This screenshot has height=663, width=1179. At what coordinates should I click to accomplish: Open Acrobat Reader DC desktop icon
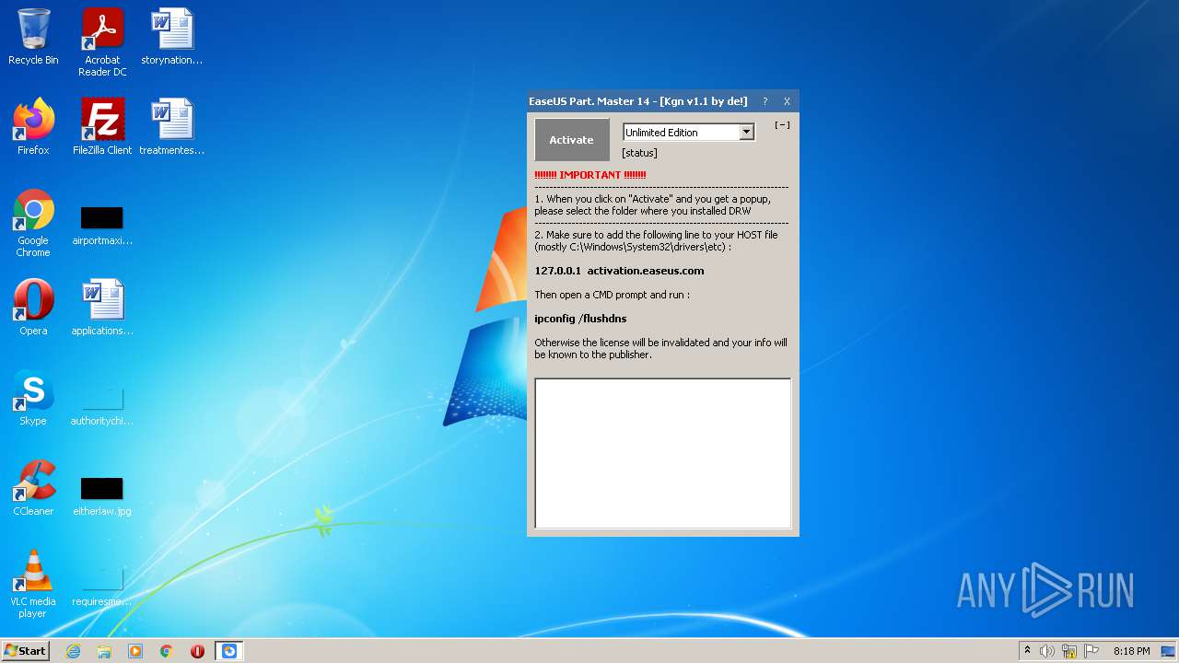[102, 42]
